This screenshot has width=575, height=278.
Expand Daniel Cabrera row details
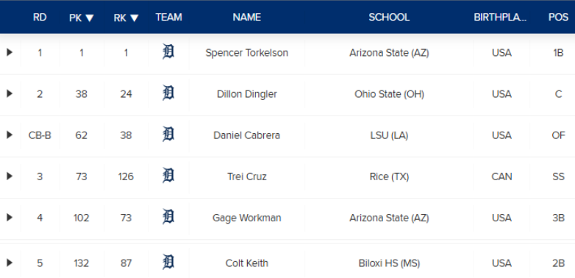[10, 135]
